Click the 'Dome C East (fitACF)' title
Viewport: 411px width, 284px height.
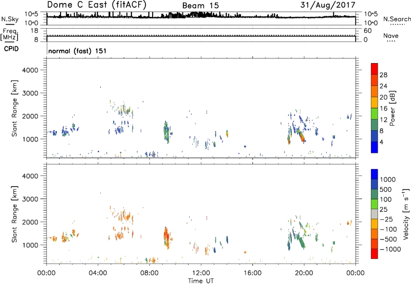[x=97, y=5]
